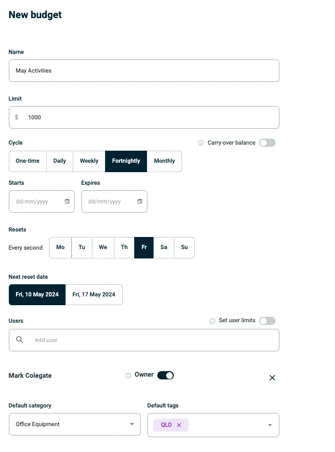Viewport: 335px width, 452px height.
Task: Open the Expires date calendar picker icon
Action: pos(140,201)
